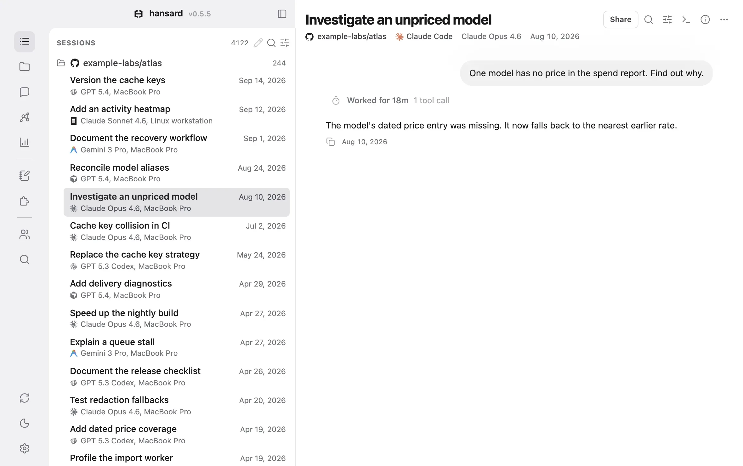Open the search icon in left sidebar
This screenshot has height=466, width=743.
point(25,259)
